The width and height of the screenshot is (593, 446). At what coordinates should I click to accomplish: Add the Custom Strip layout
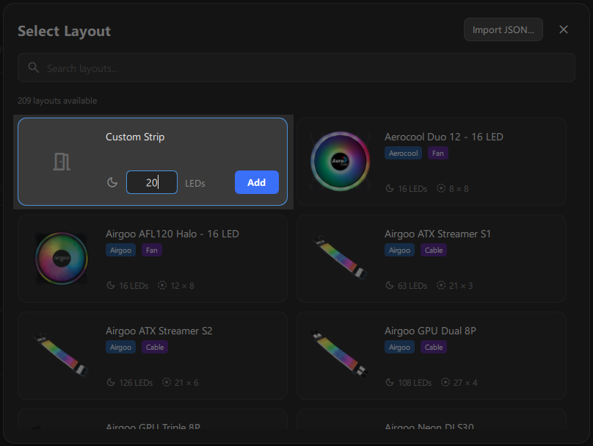[x=257, y=182]
